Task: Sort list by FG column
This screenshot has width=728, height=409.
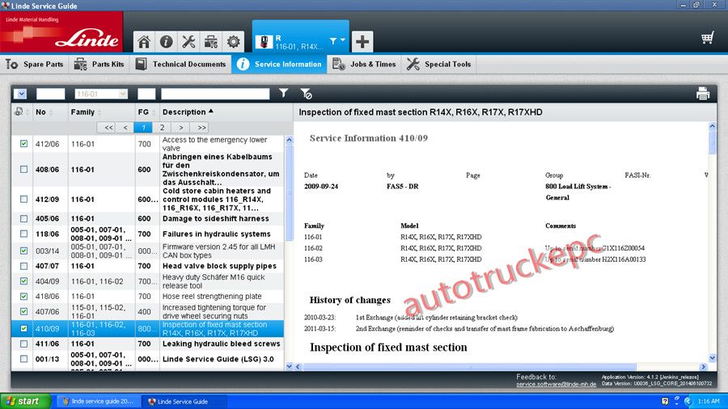Action: point(146,112)
